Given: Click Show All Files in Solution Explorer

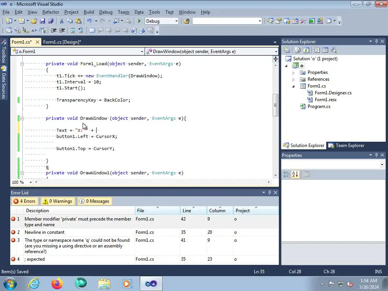Looking at the screenshot, I should tap(298, 50).
